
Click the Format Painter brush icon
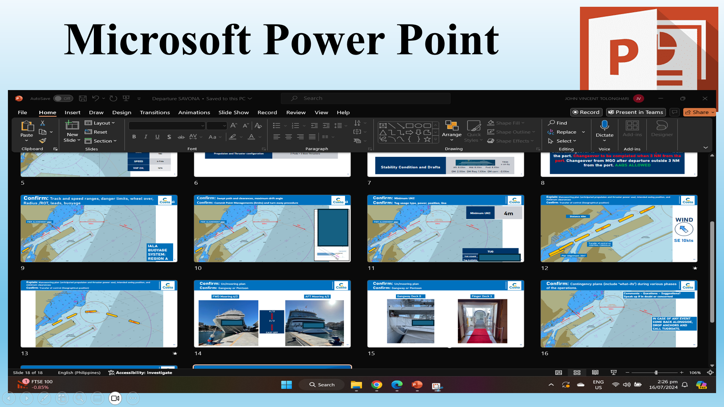click(43, 141)
